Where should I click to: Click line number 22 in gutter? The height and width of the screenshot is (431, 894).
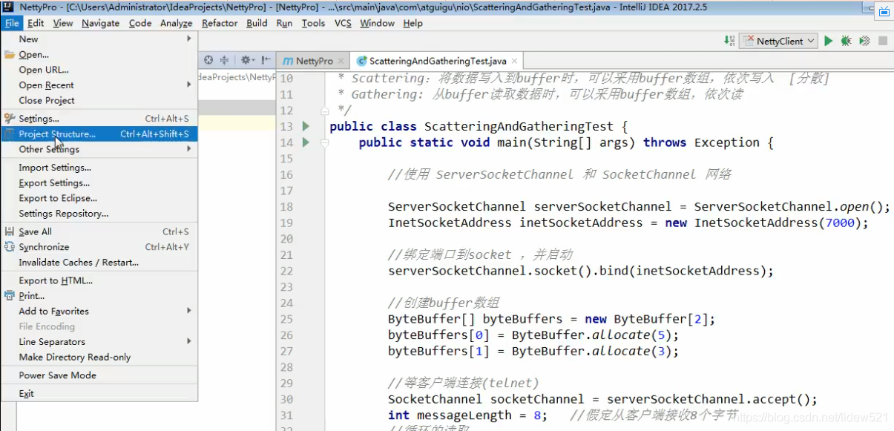click(286, 271)
